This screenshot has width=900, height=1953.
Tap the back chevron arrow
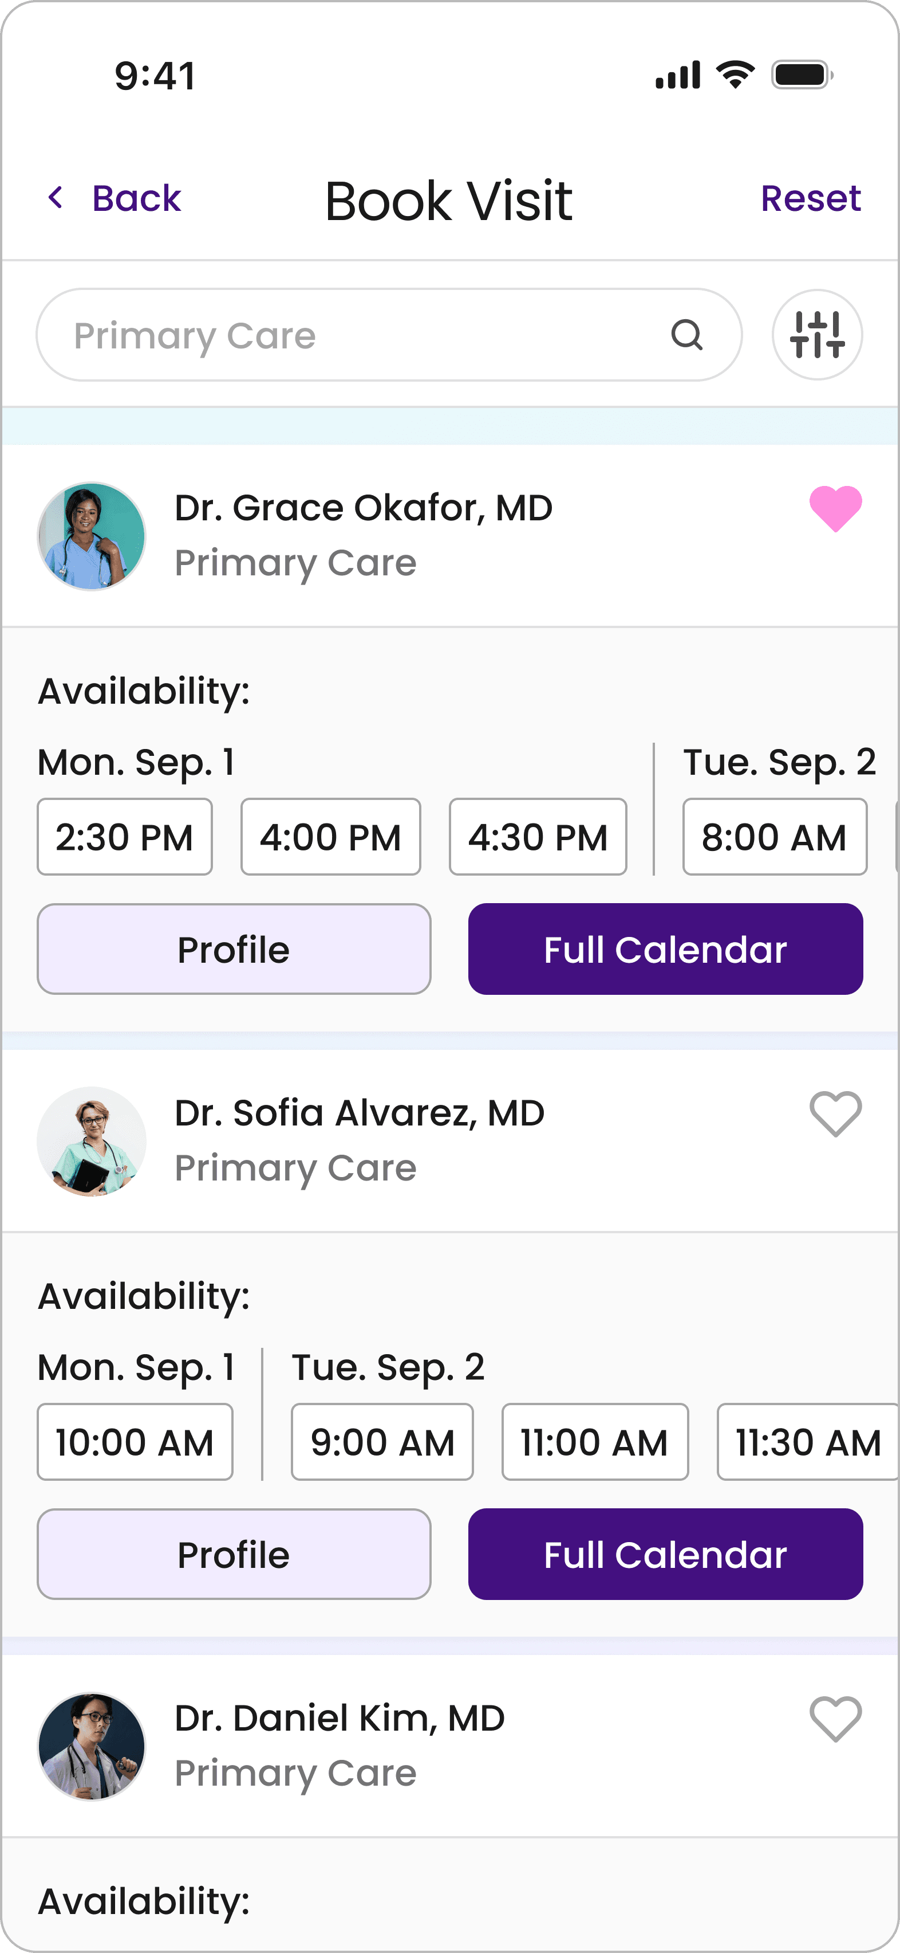[56, 198]
